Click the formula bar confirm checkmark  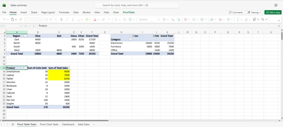tap(30, 26)
